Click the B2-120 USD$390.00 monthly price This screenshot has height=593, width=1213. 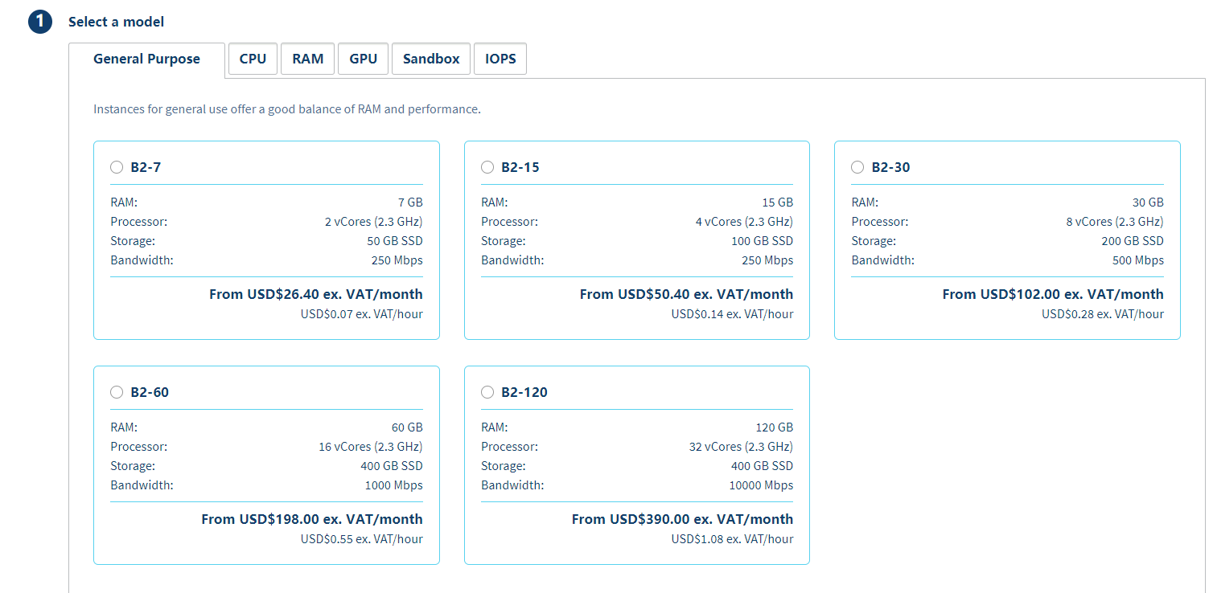point(682,519)
